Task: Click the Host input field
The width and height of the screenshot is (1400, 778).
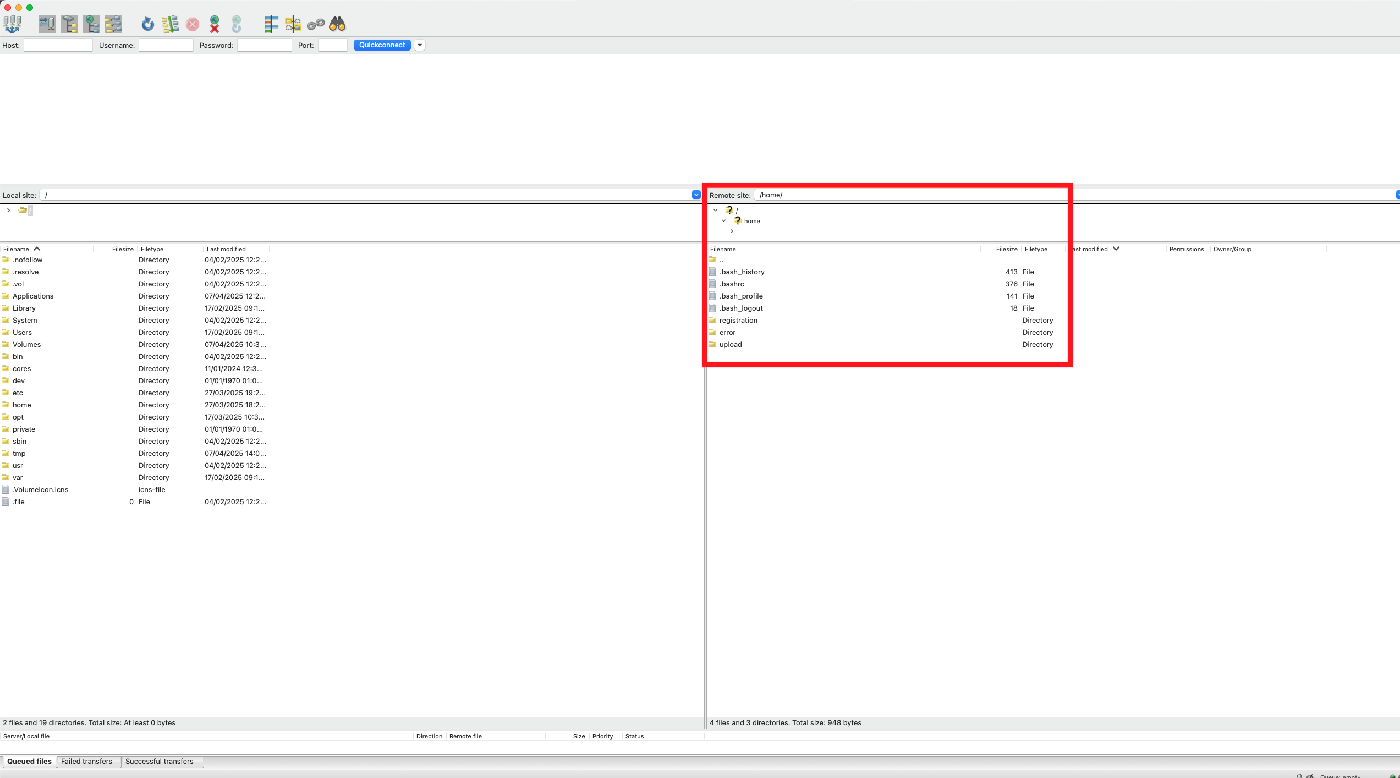Action: 58,45
